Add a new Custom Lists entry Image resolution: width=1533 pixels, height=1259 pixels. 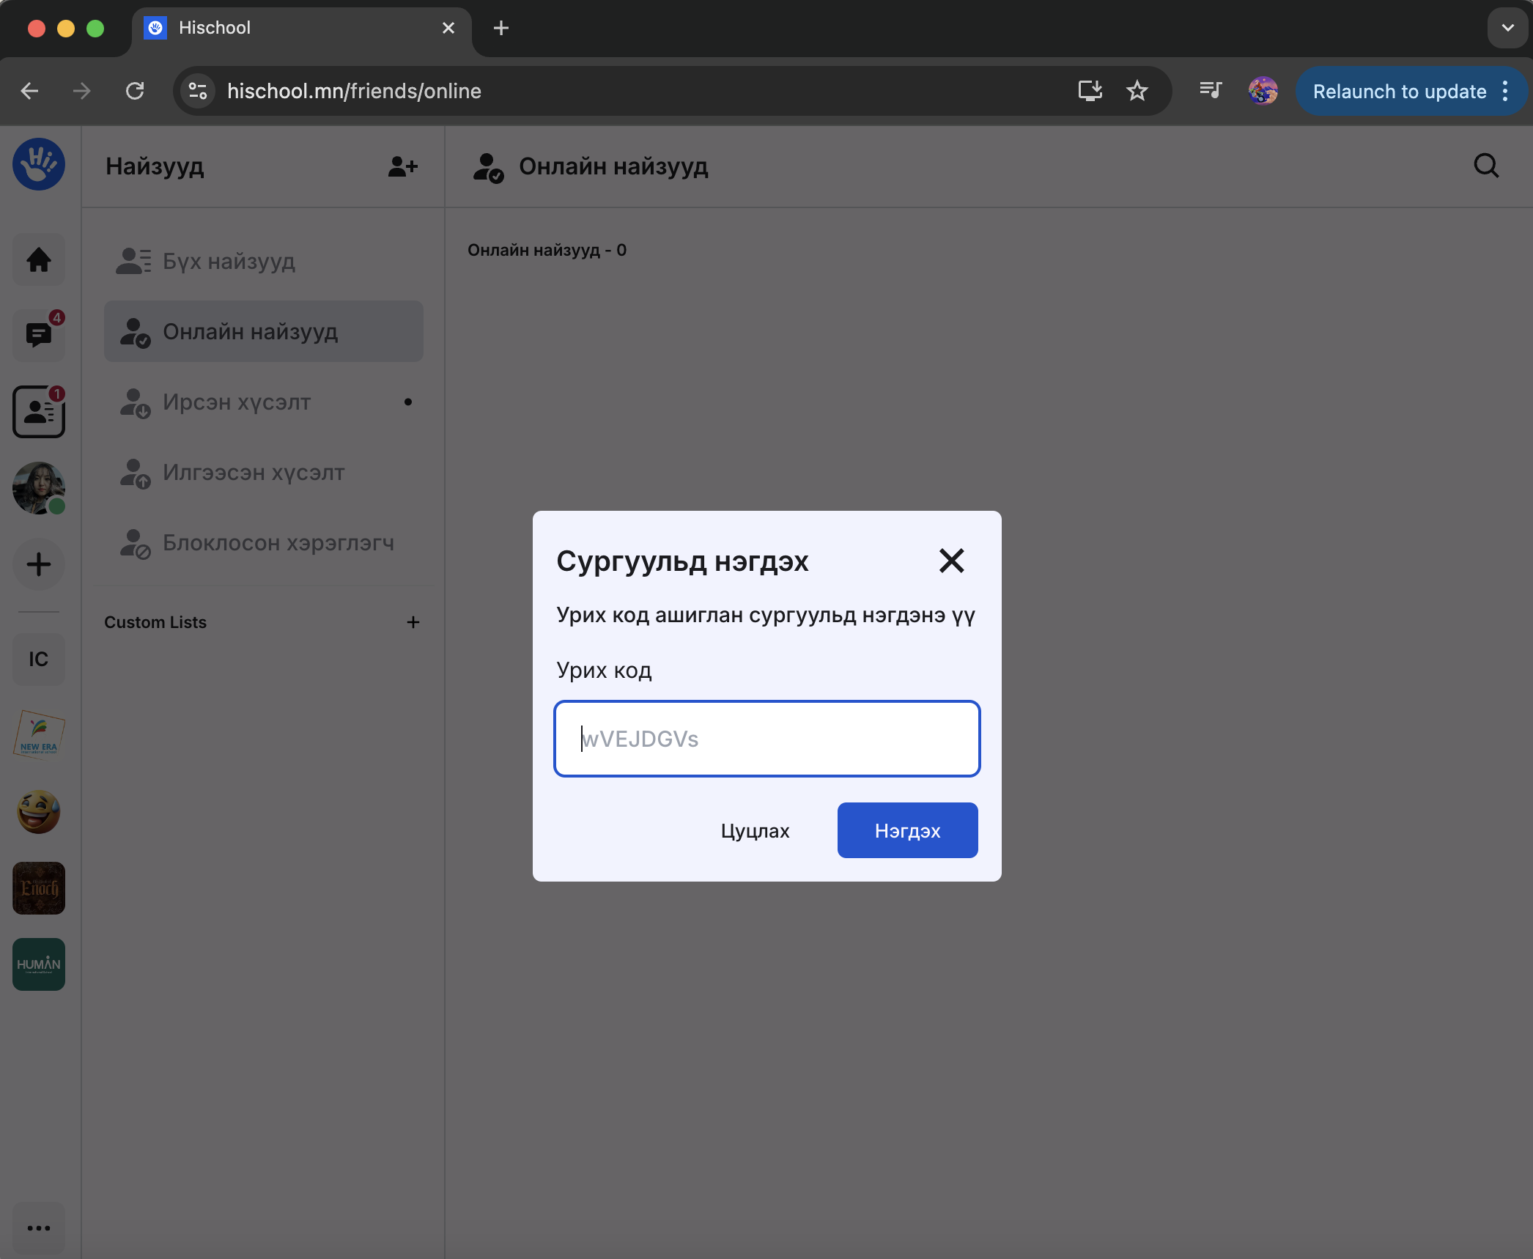tap(413, 622)
